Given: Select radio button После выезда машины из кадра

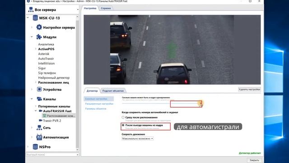Looking at the screenshot, I should tap(123, 125).
